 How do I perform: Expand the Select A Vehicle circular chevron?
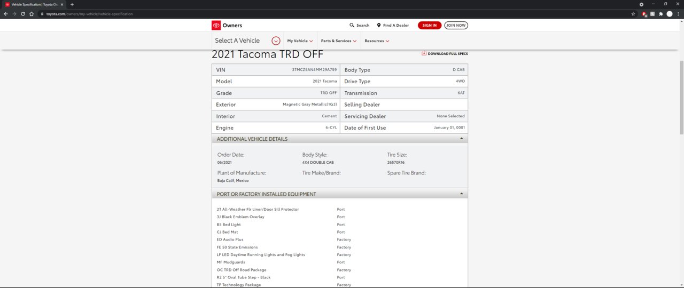276,41
